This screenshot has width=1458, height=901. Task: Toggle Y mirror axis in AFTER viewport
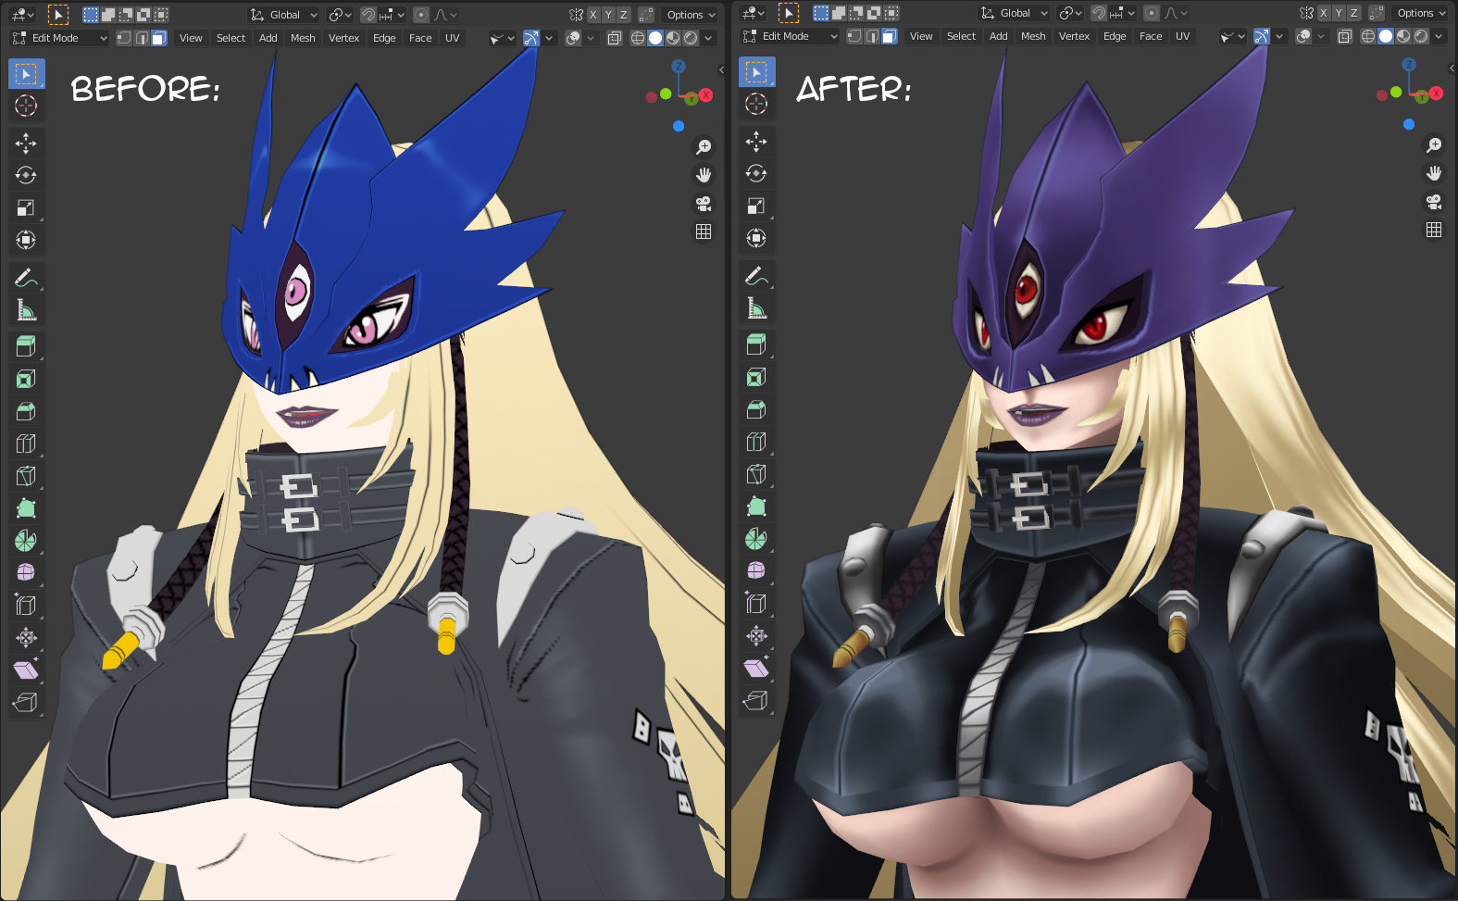click(1339, 13)
